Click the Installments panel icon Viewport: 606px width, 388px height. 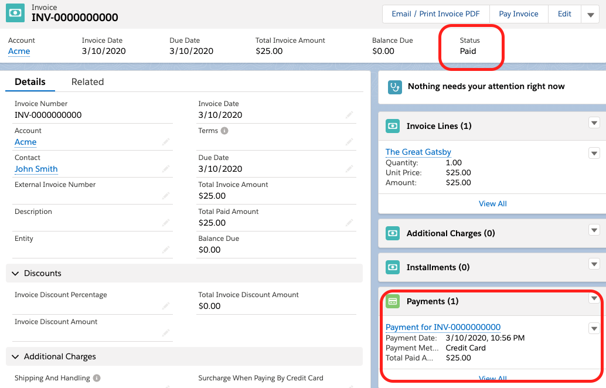tap(393, 267)
